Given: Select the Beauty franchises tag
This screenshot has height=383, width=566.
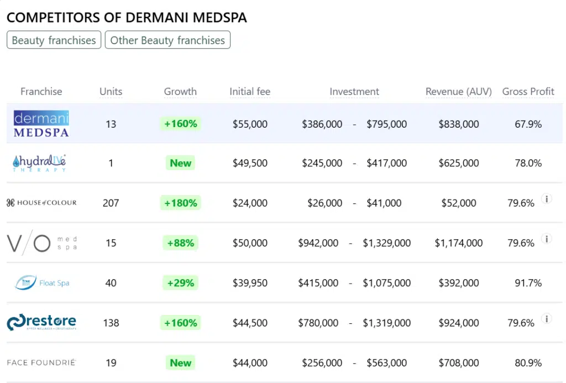Looking at the screenshot, I should coord(54,40).
